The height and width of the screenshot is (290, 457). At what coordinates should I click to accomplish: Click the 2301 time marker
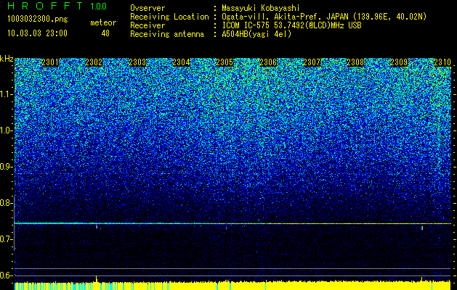[x=50, y=62]
